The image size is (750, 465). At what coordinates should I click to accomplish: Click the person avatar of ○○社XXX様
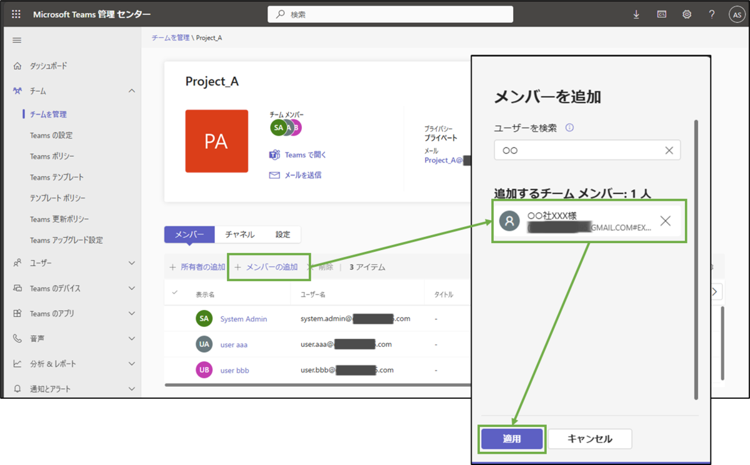click(509, 221)
